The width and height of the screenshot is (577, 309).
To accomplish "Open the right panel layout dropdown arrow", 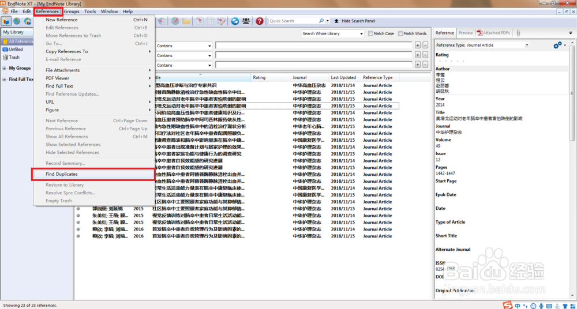I will tap(571, 33).
